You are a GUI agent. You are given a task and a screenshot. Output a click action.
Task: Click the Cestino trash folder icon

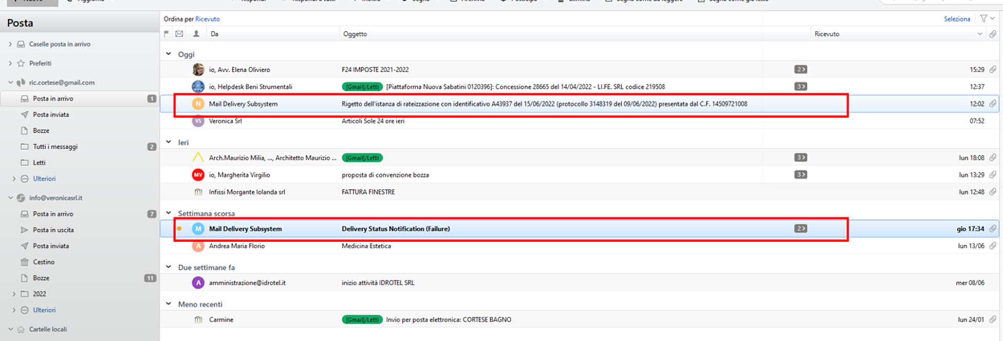(x=24, y=262)
